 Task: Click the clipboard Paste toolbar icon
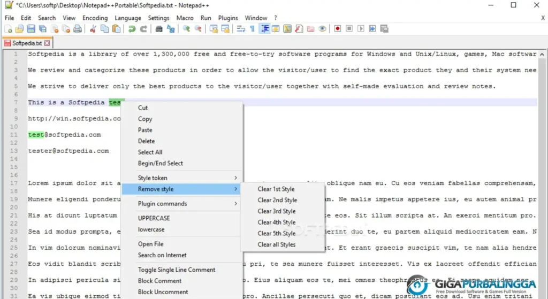[x=116, y=29]
